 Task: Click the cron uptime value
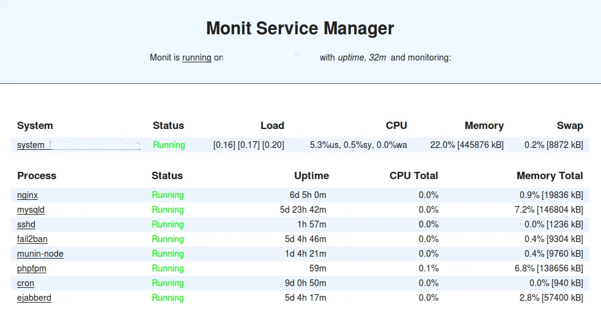click(x=306, y=283)
